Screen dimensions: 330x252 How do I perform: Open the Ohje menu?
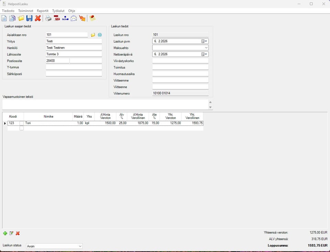coord(71,11)
